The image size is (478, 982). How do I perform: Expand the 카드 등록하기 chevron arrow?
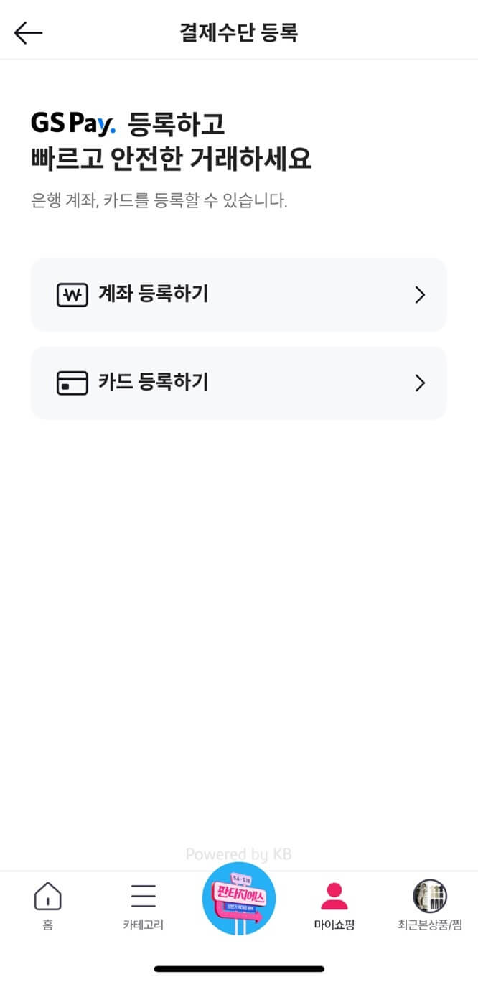[420, 383]
